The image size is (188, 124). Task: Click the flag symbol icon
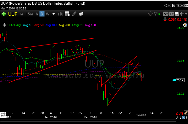156,14
